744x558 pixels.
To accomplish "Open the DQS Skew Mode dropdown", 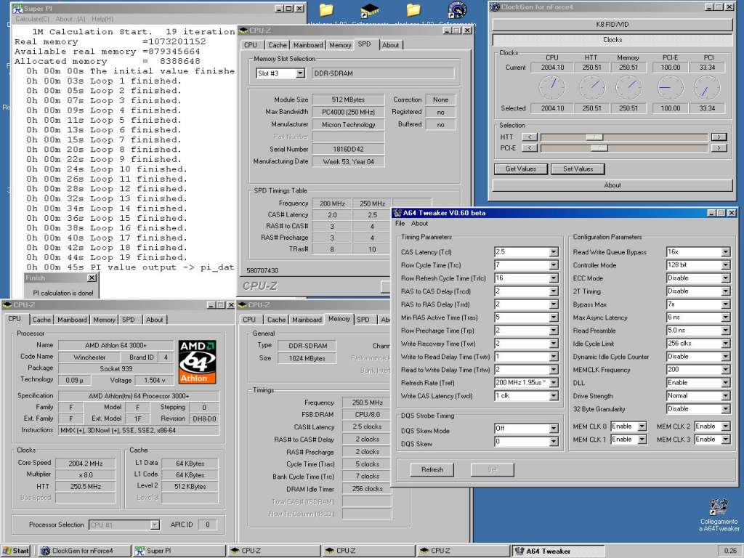I will 554,429.
